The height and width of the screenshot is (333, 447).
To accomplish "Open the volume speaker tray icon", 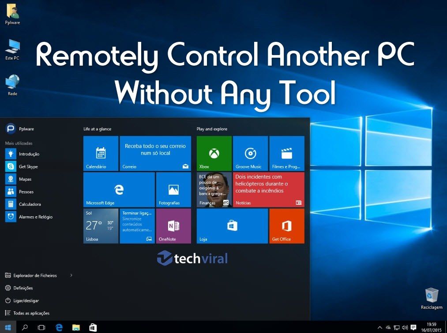I will coord(405,328).
